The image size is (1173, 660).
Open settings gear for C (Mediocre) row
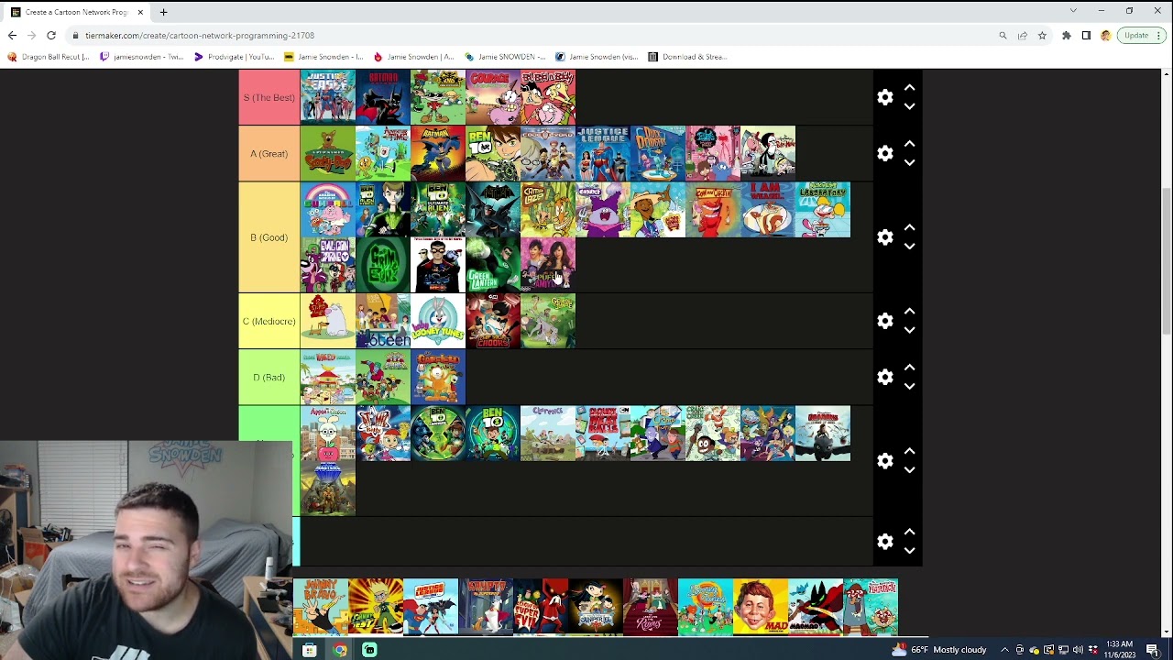[885, 321]
